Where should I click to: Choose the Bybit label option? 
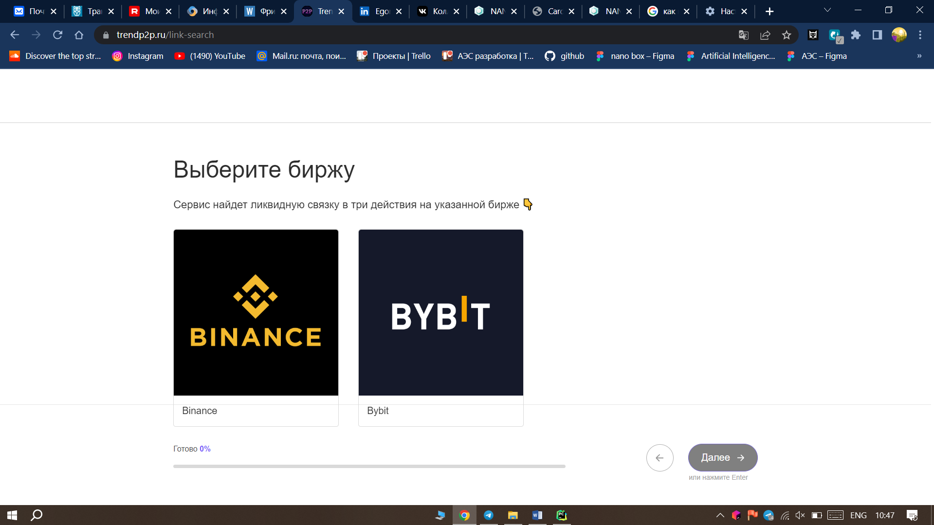[378, 411]
